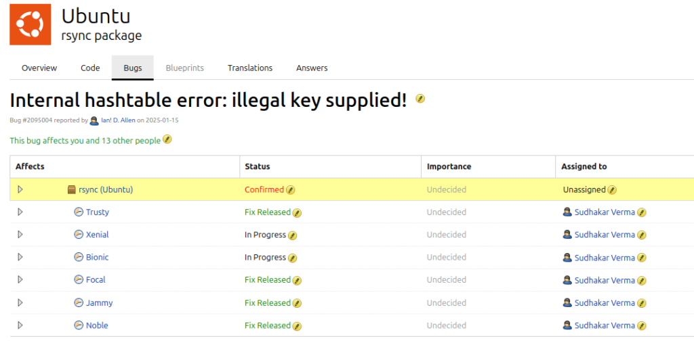Screen dimensions: 694x347
Task: Edit Bionic In Progress status icon
Action: coord(292,258)
